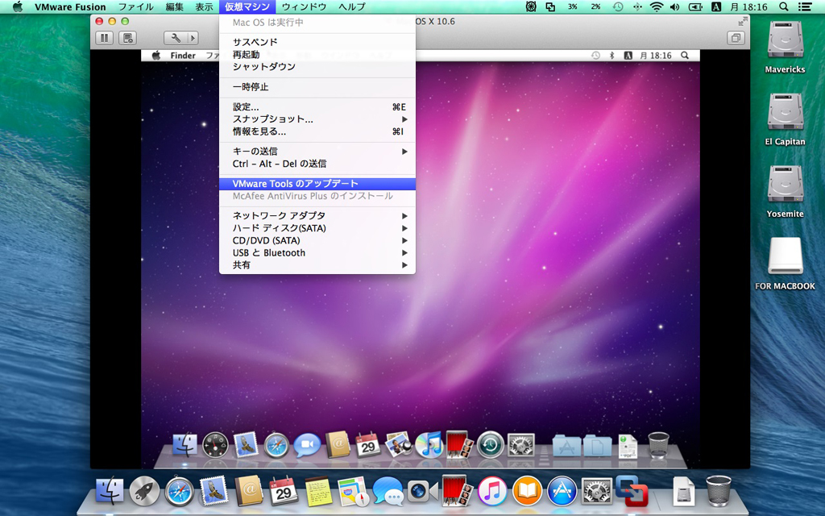
Task: Click the guest Dock Trash
Action: coord(658,445)
